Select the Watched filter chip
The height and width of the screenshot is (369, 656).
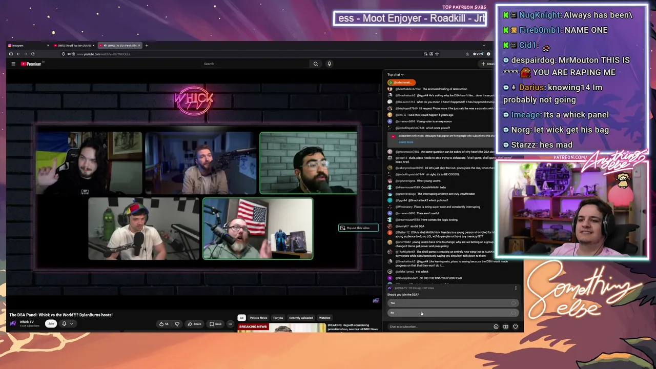coord(325,318)
